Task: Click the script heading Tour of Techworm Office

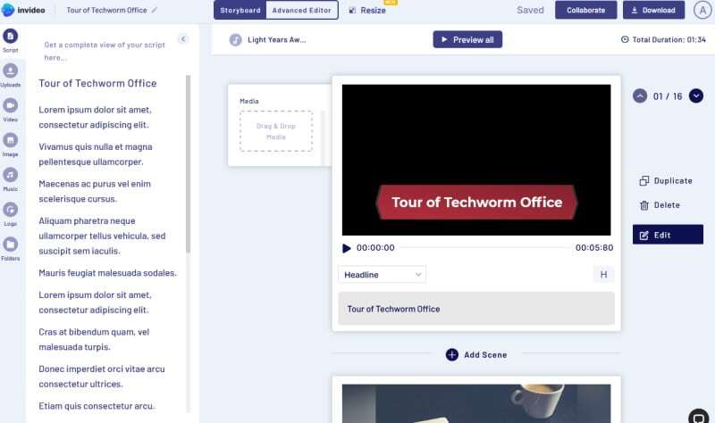Action: (x=97, y=83)
